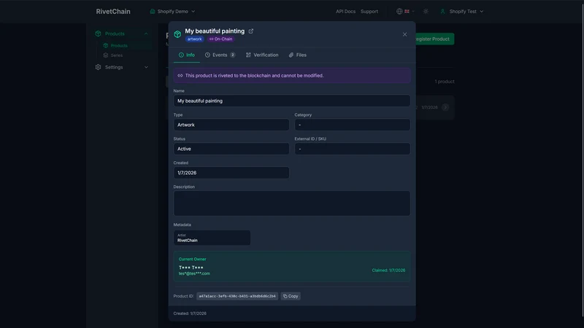This screenshot has height=328, width=584.
Task: Click the footer Created: 1/7/2026 text
Action: point(190,313)
